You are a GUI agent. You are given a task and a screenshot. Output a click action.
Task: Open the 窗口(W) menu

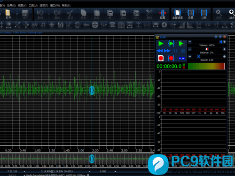[x=55, y=6]
